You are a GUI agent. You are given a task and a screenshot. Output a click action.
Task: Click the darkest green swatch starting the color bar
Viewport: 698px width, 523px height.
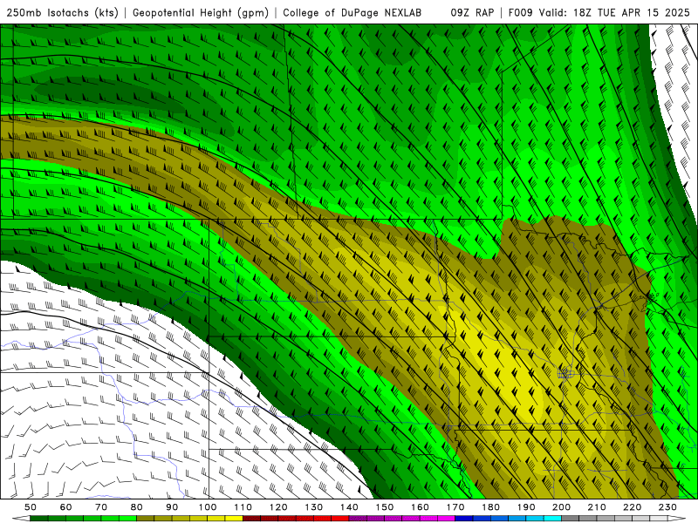tap(39, 519)
